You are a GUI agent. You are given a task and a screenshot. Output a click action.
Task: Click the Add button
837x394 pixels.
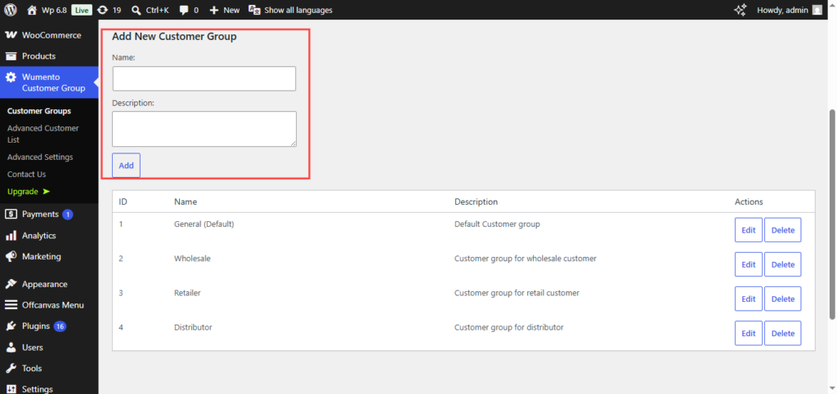126,166
